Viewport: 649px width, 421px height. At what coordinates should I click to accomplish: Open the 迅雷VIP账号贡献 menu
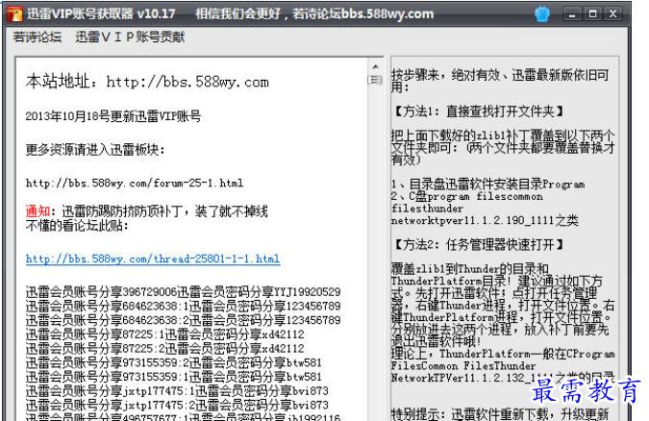click(130, 37)
